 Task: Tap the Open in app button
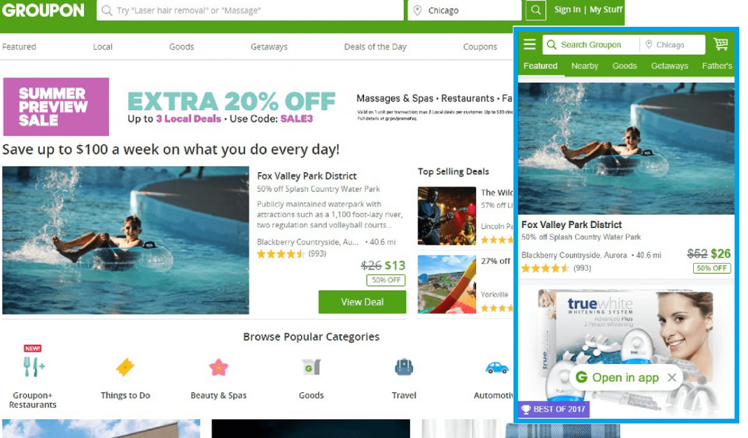point(618,378)
